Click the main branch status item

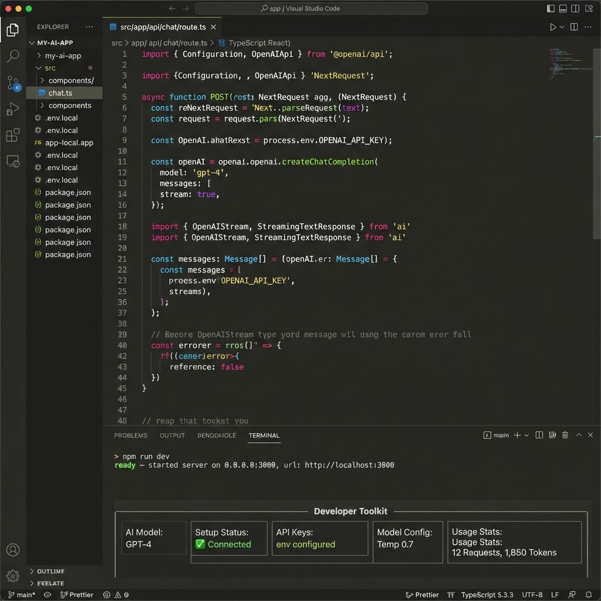(x=22, y=595)
